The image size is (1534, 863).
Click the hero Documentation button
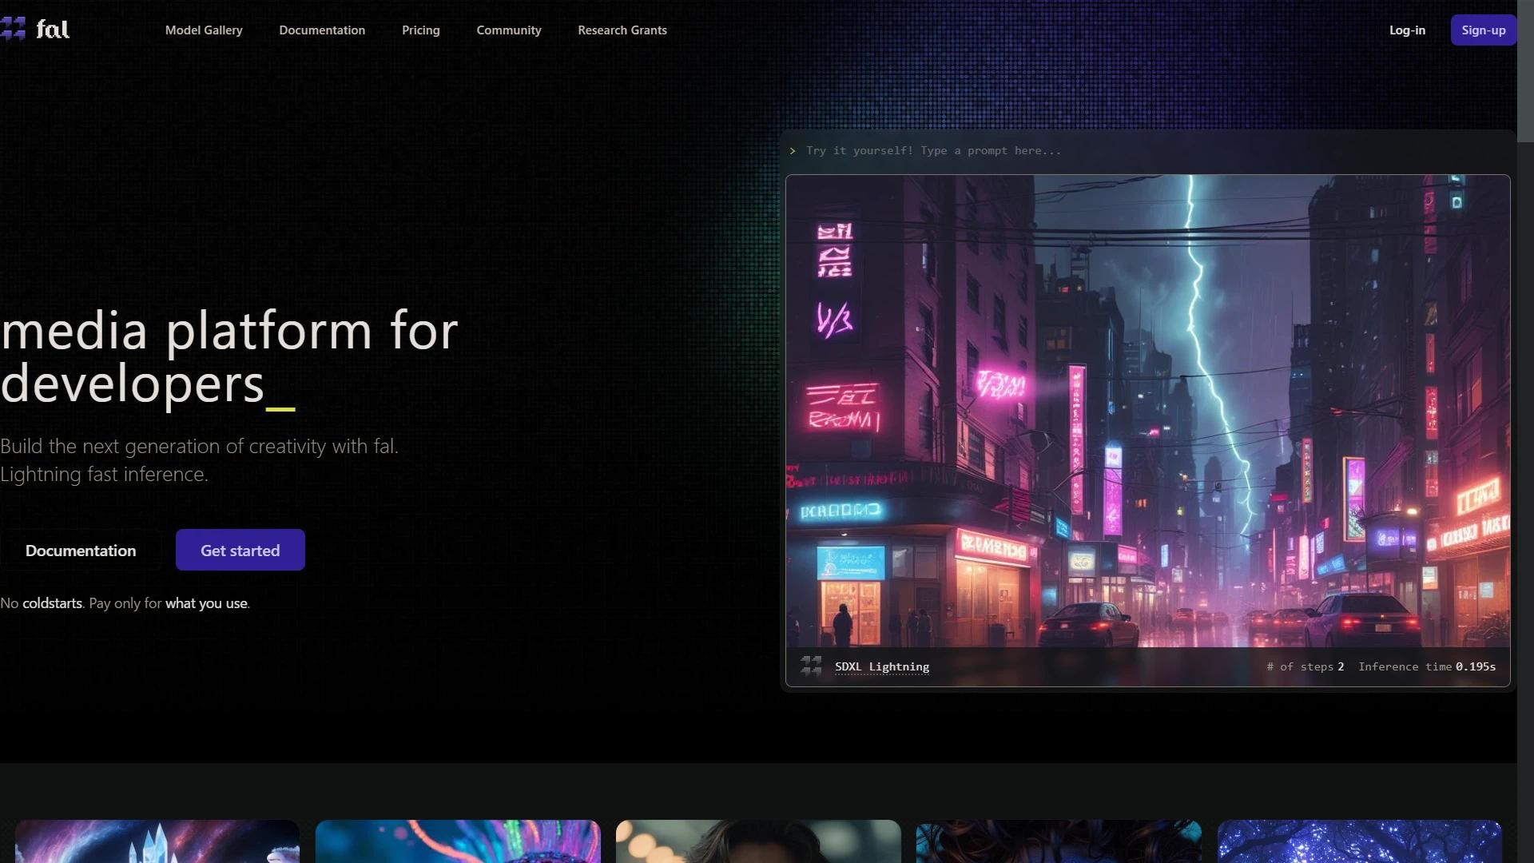tap(81, 550)
